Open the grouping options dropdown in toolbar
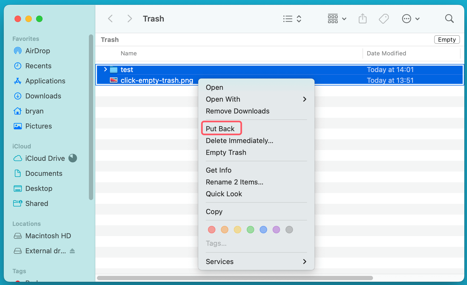 point(337,19)
